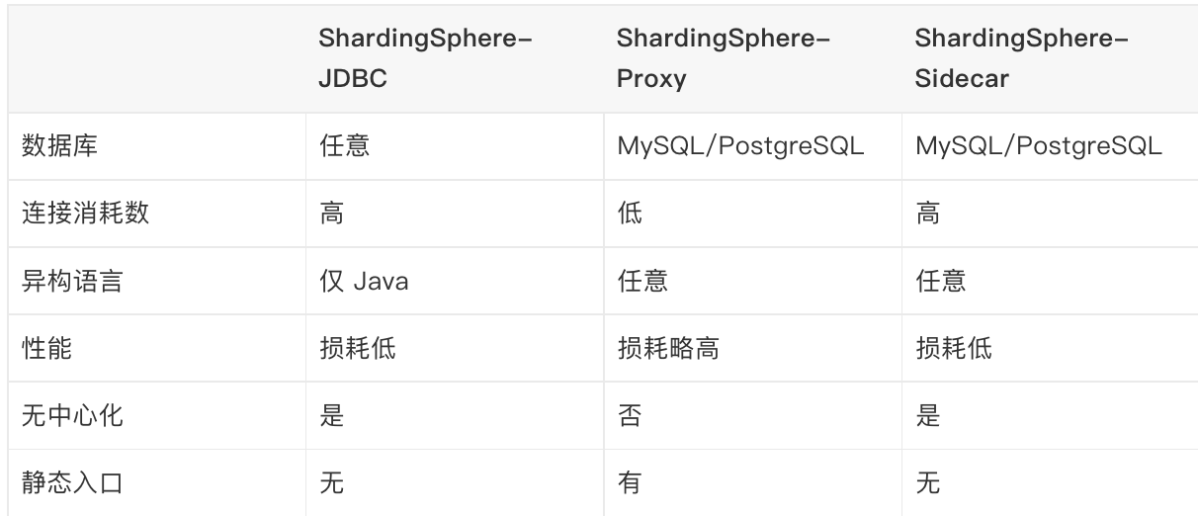1198x516 pixels.
Task: Select the 连接消耗数 row label
Action: pos(85,213)
